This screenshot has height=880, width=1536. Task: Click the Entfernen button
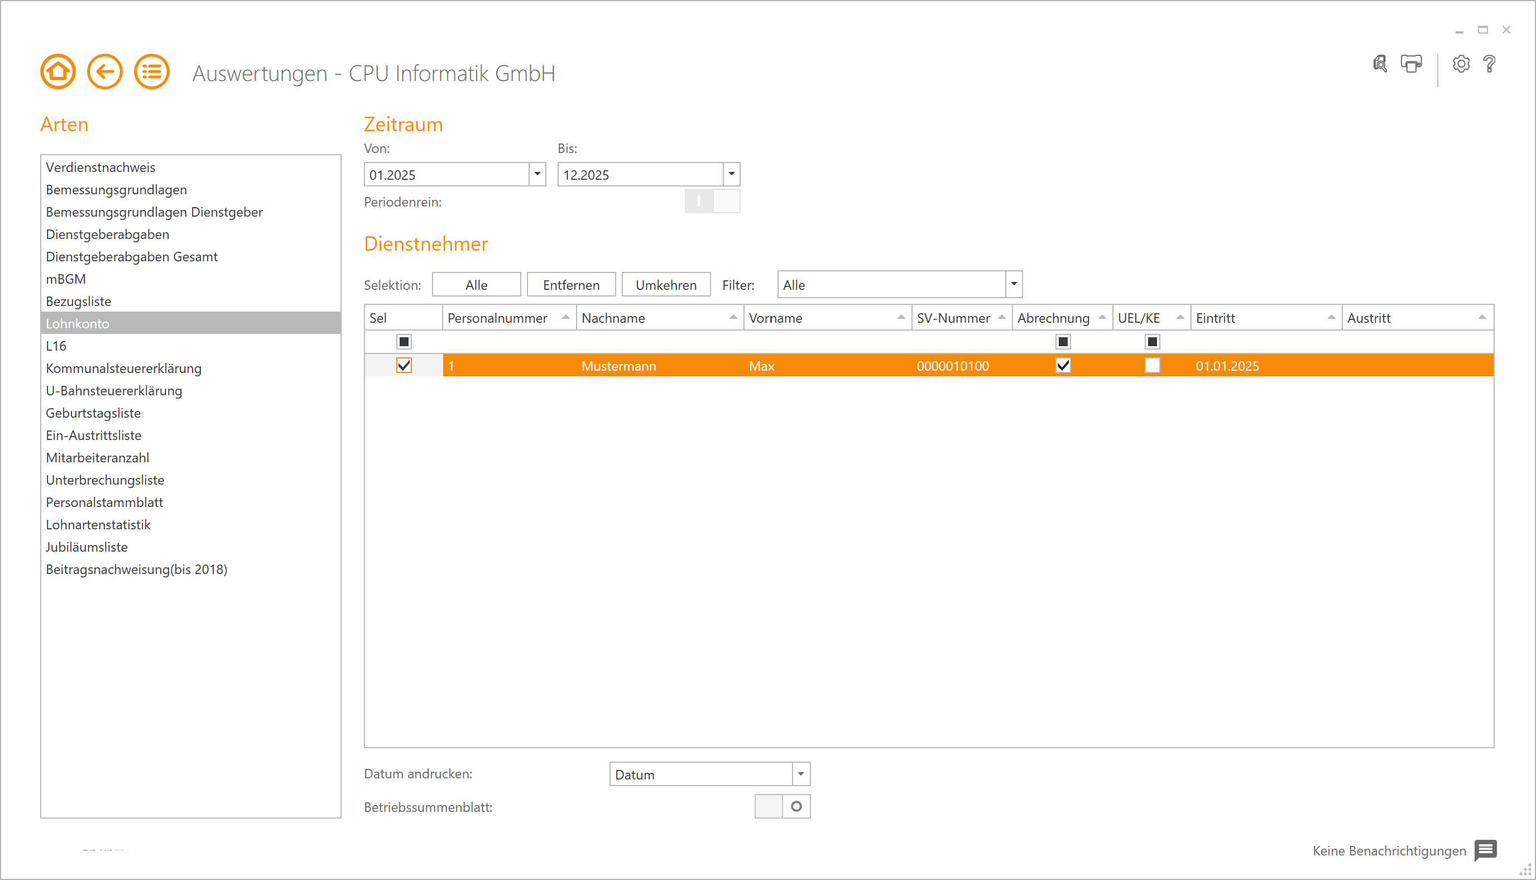571,284
